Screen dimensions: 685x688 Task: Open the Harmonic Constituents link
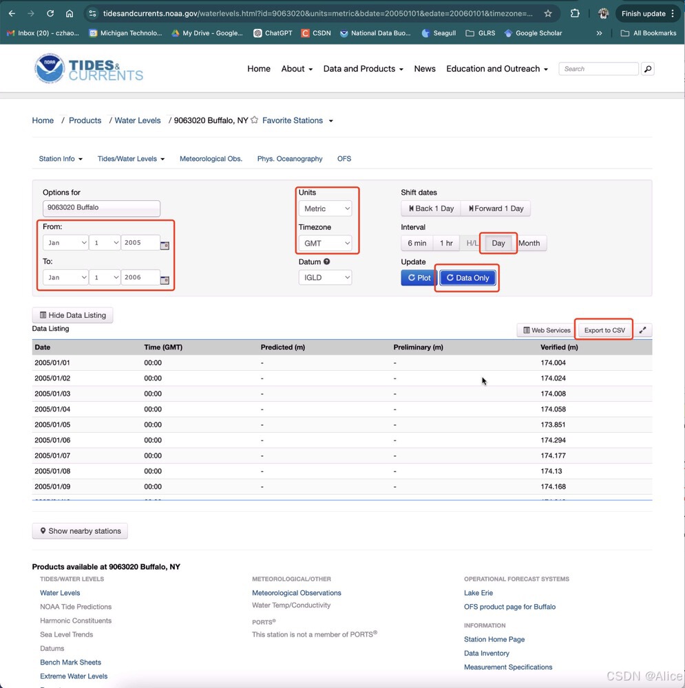click(76, 621)
